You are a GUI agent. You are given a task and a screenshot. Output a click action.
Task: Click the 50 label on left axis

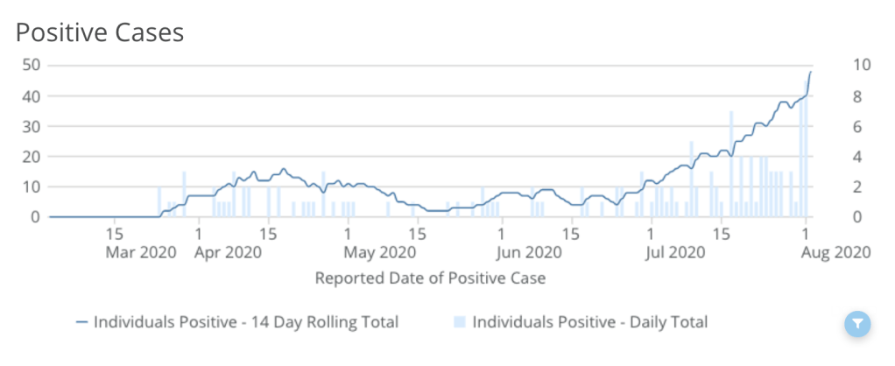point(32,65)
